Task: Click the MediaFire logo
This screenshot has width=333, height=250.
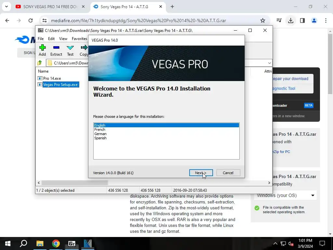Action: click(x=25, y=39)
